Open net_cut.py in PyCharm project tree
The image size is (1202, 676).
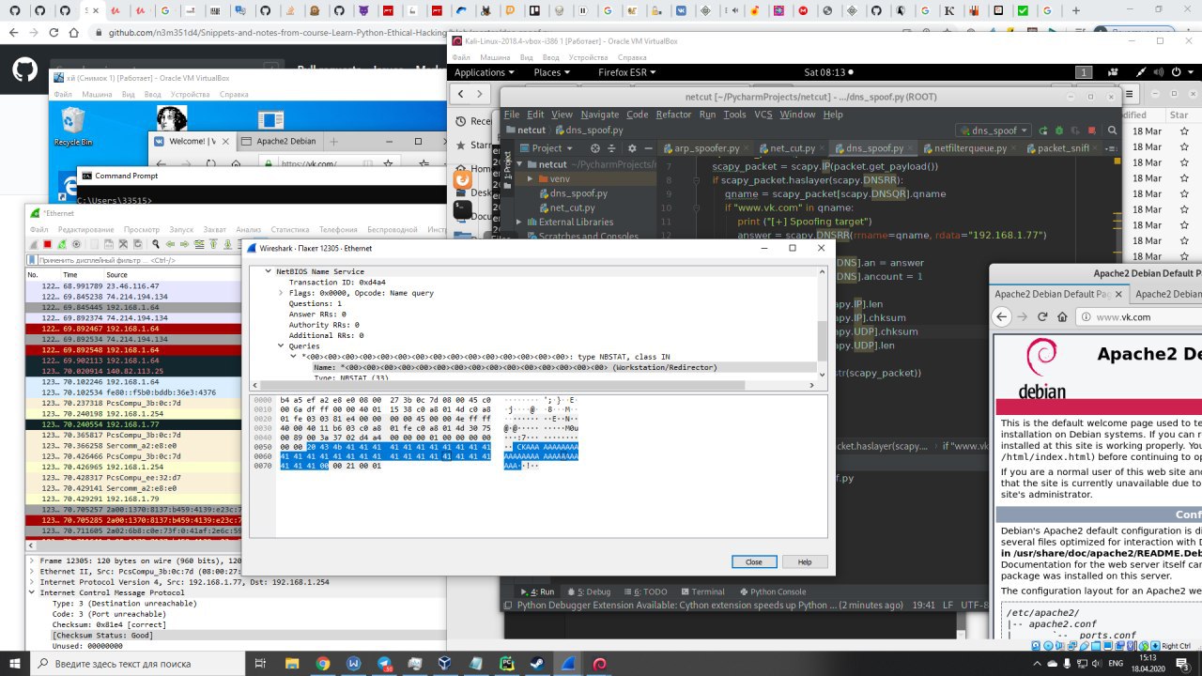click(x=573, y=207)
